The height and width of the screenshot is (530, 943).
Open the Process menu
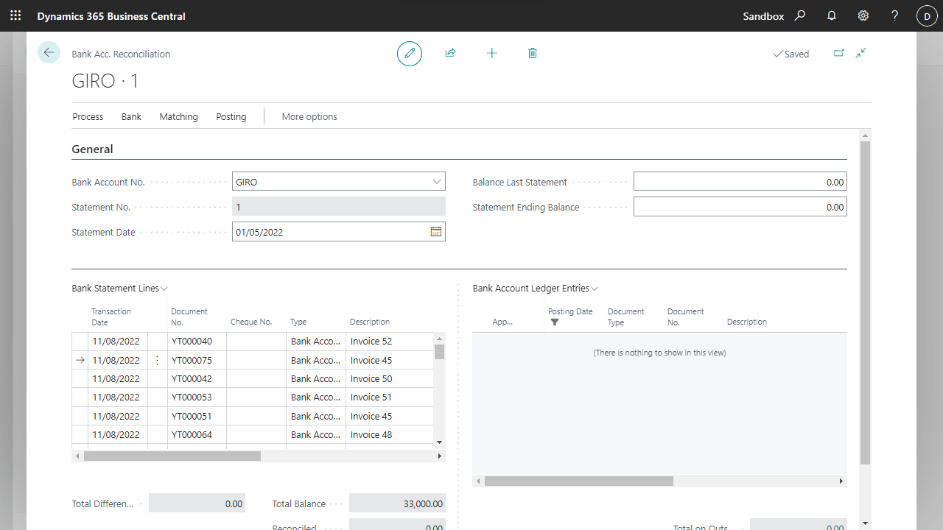pyautogui.click(x=88, y=116)
